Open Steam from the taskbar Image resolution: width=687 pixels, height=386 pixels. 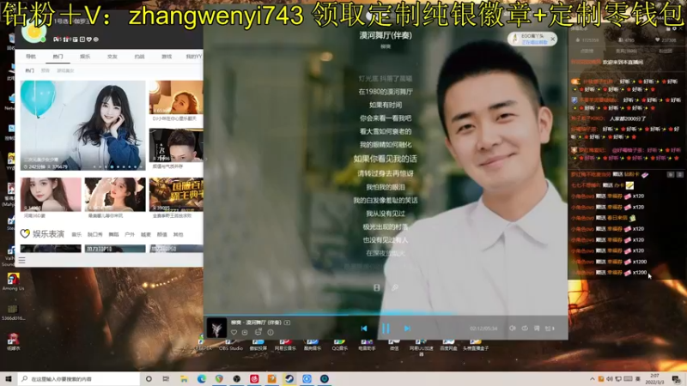tap(289, 378)
